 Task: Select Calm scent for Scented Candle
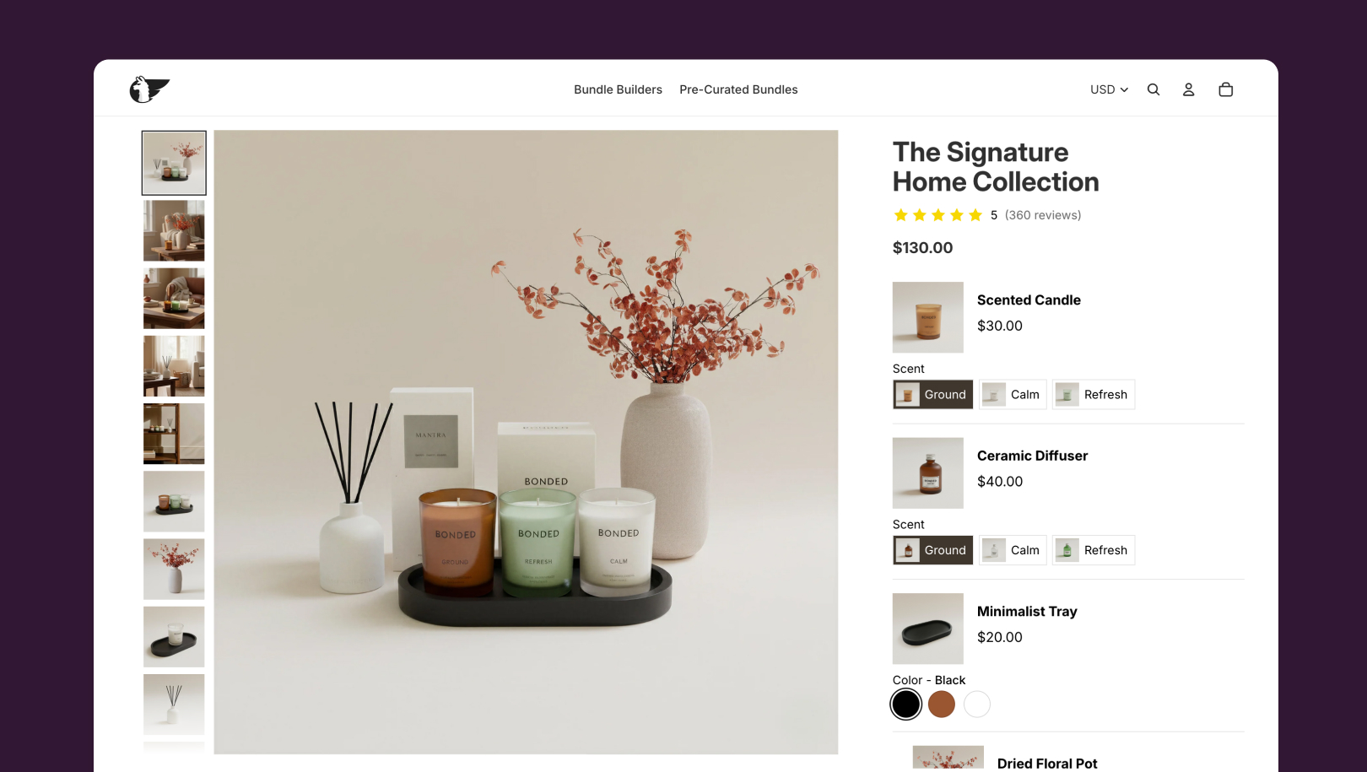coord(1013,395)
